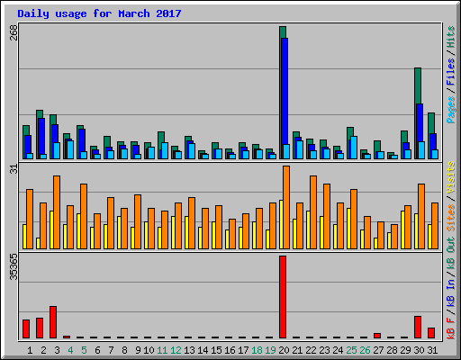Click the blue "kB In" legend label
The width and height of the screenshot is (461, 360).
[x=450, y=292]
